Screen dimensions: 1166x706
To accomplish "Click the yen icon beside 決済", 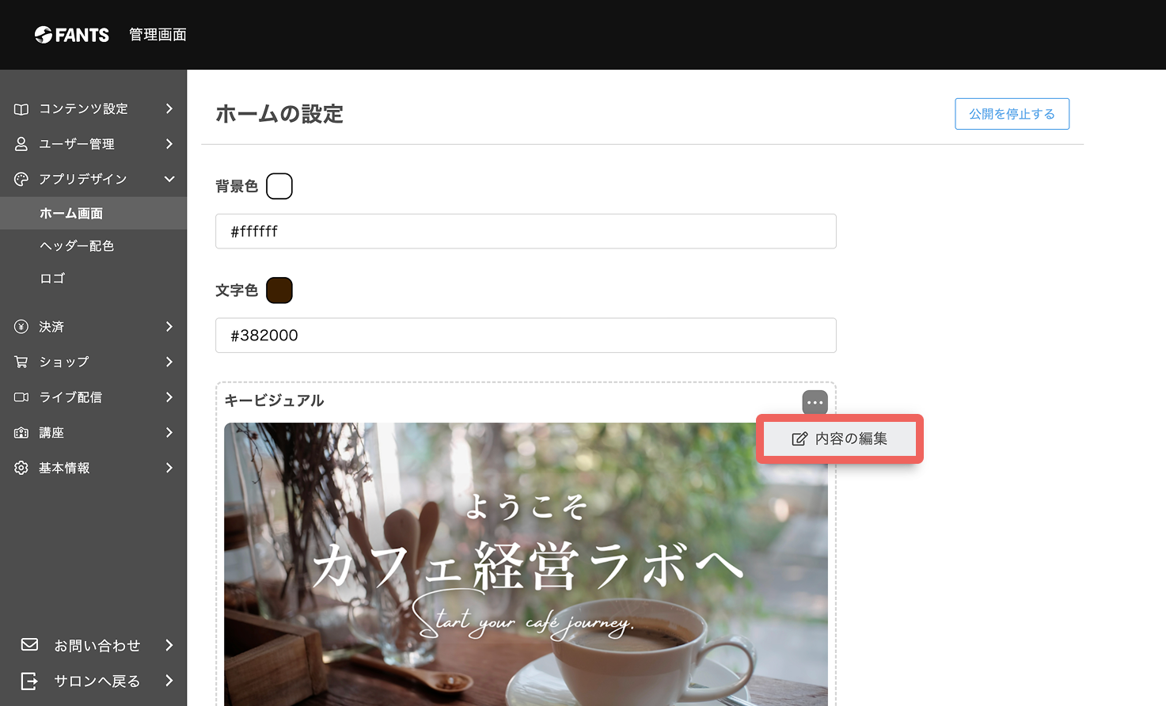I will tap(21, 327).
